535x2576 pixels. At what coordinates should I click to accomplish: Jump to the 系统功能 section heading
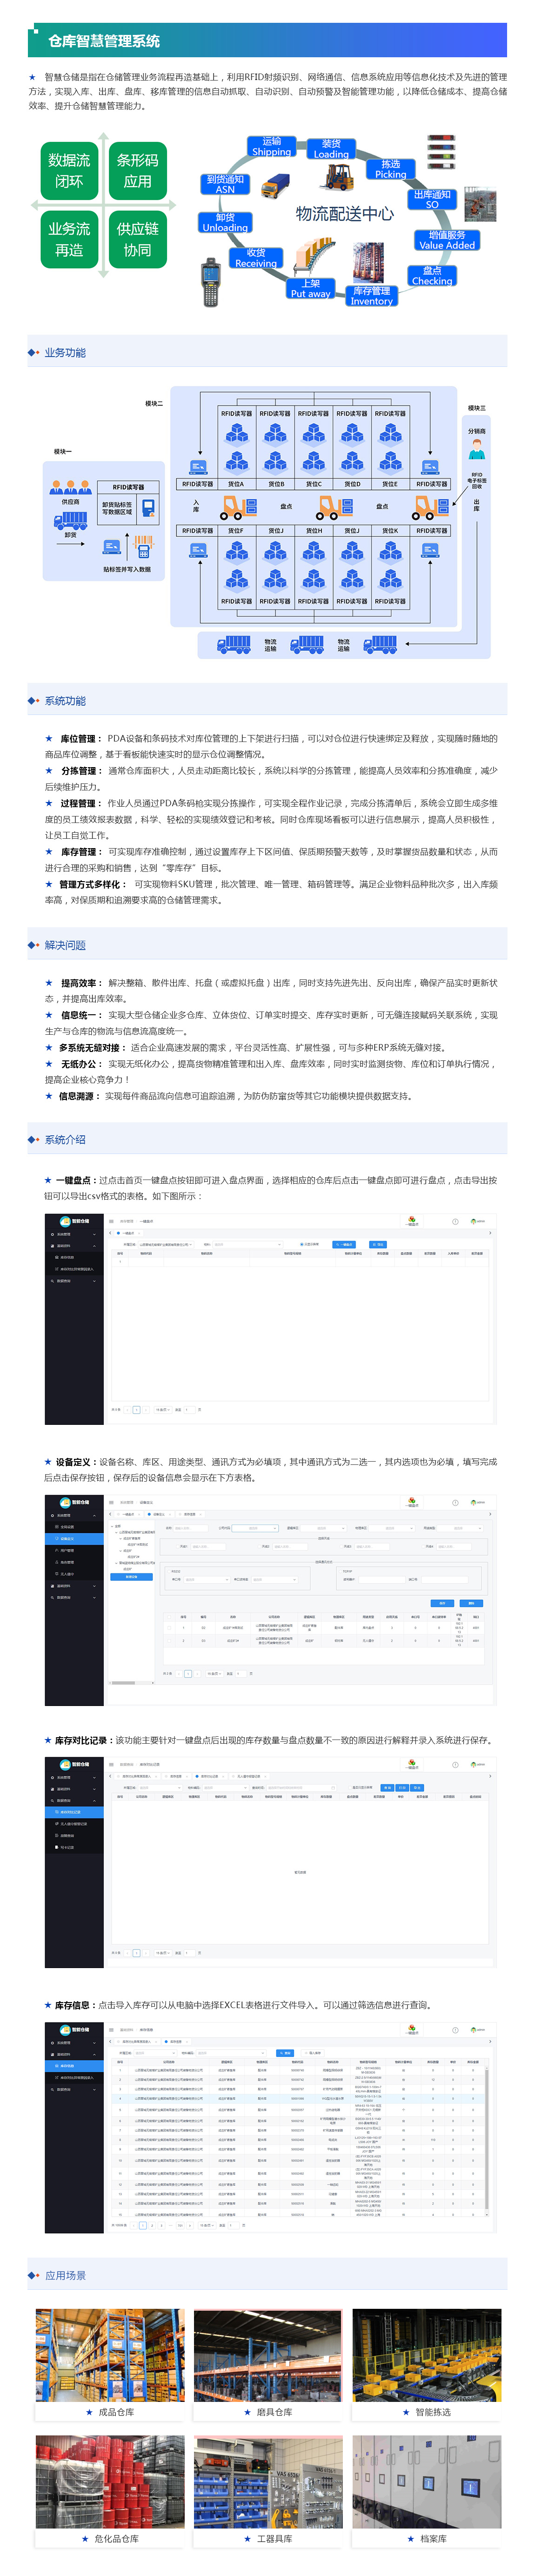[65, 701]
